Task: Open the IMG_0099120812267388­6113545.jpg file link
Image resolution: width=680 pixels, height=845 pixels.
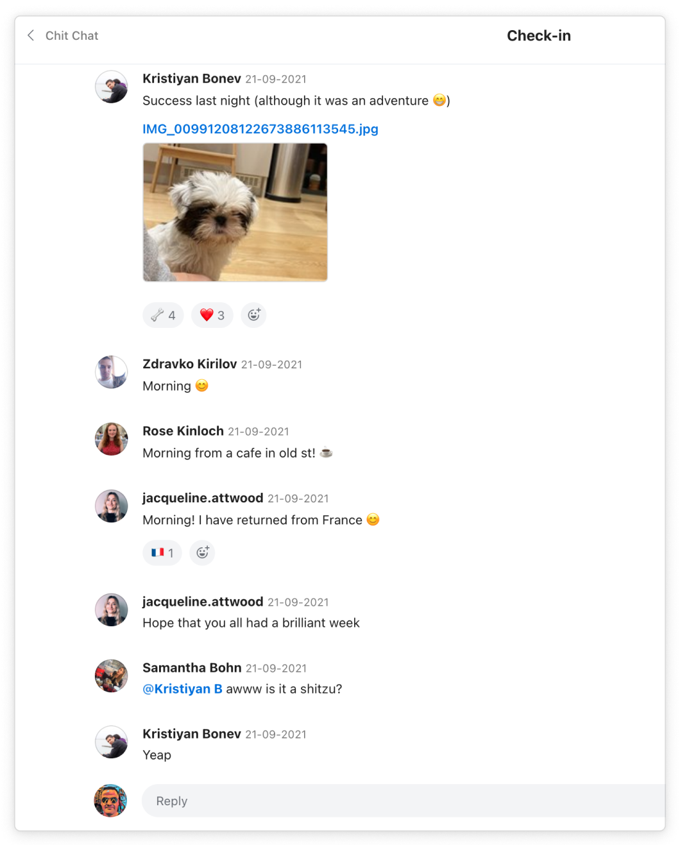Action: click(x=260, y=129)
